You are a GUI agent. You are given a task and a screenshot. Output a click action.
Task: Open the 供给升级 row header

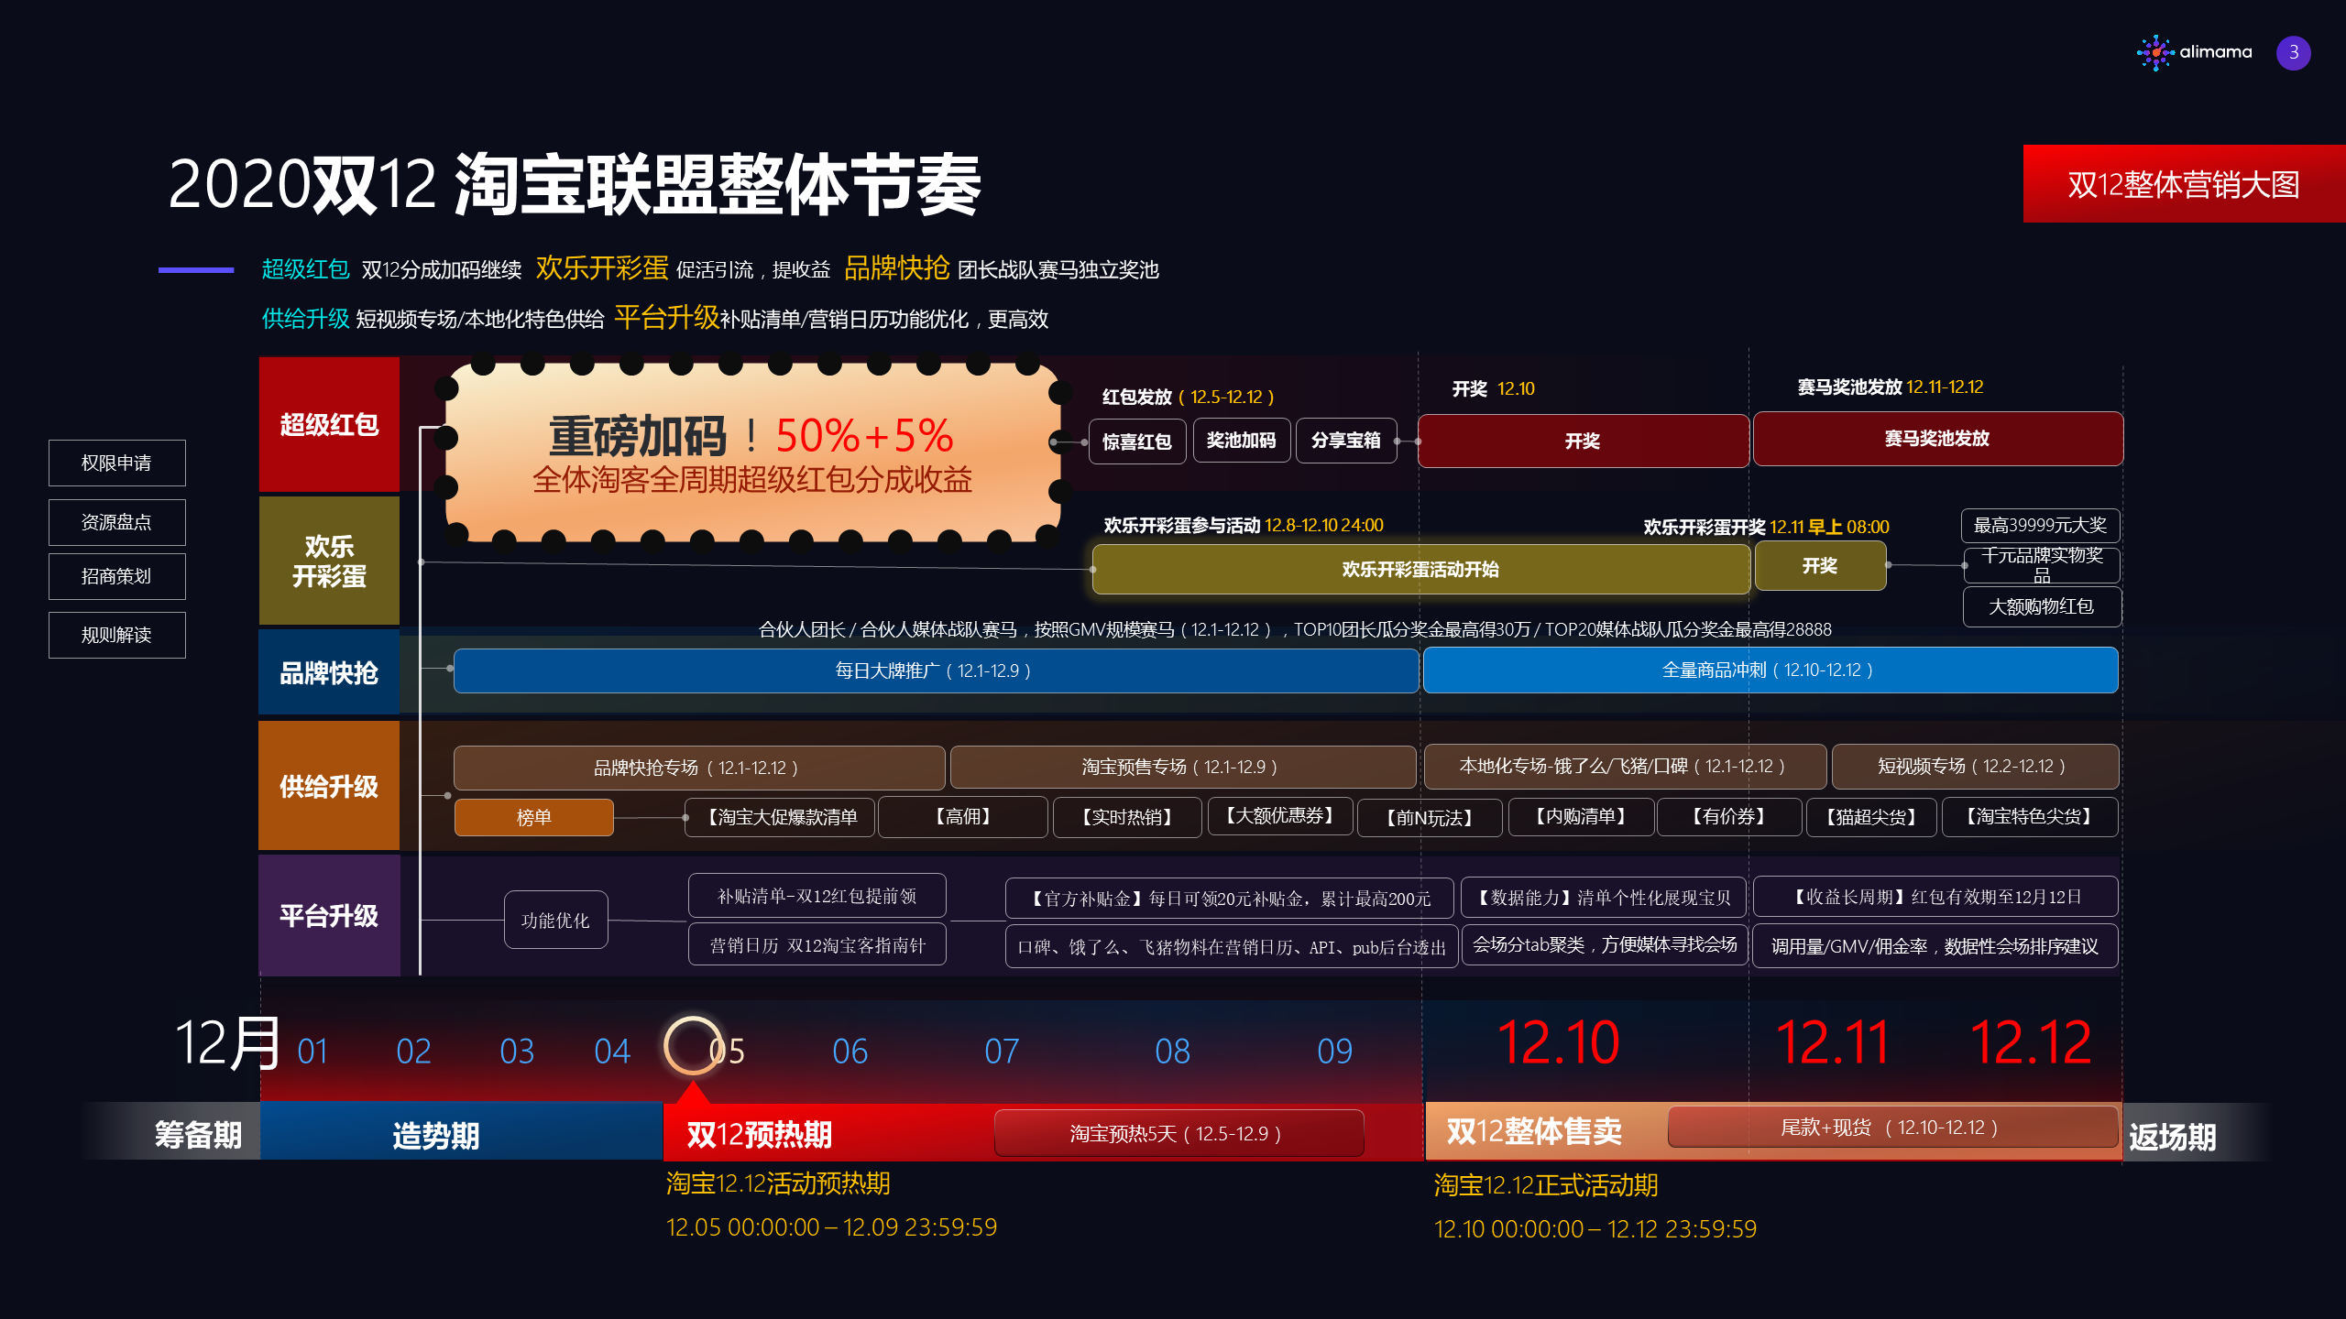coord(329,786)
